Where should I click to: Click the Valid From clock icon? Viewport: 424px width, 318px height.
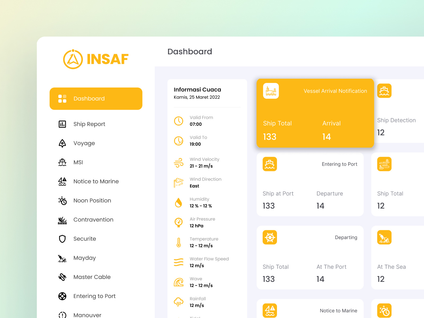(x=179, y=121)
